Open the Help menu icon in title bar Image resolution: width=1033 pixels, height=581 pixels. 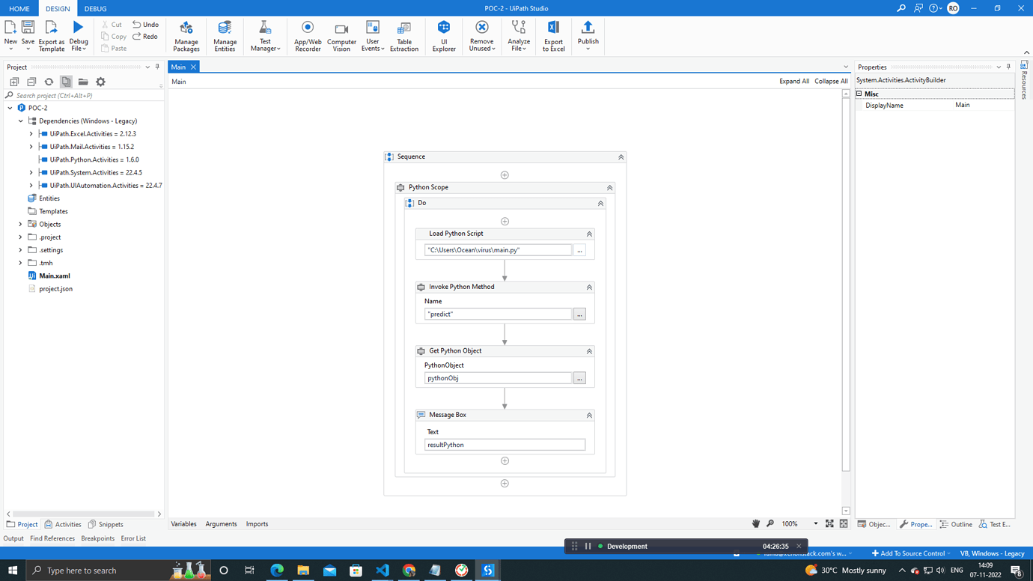(934, 8)
